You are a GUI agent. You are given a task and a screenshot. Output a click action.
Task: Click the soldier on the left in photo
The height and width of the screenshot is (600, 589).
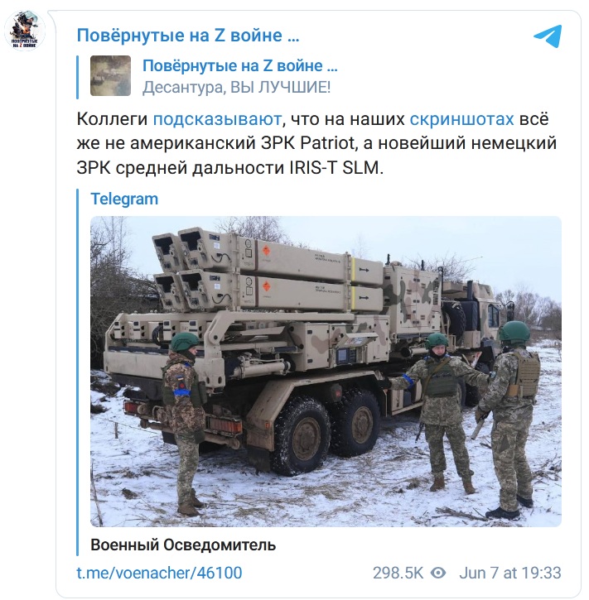click(x=185, y=423)
